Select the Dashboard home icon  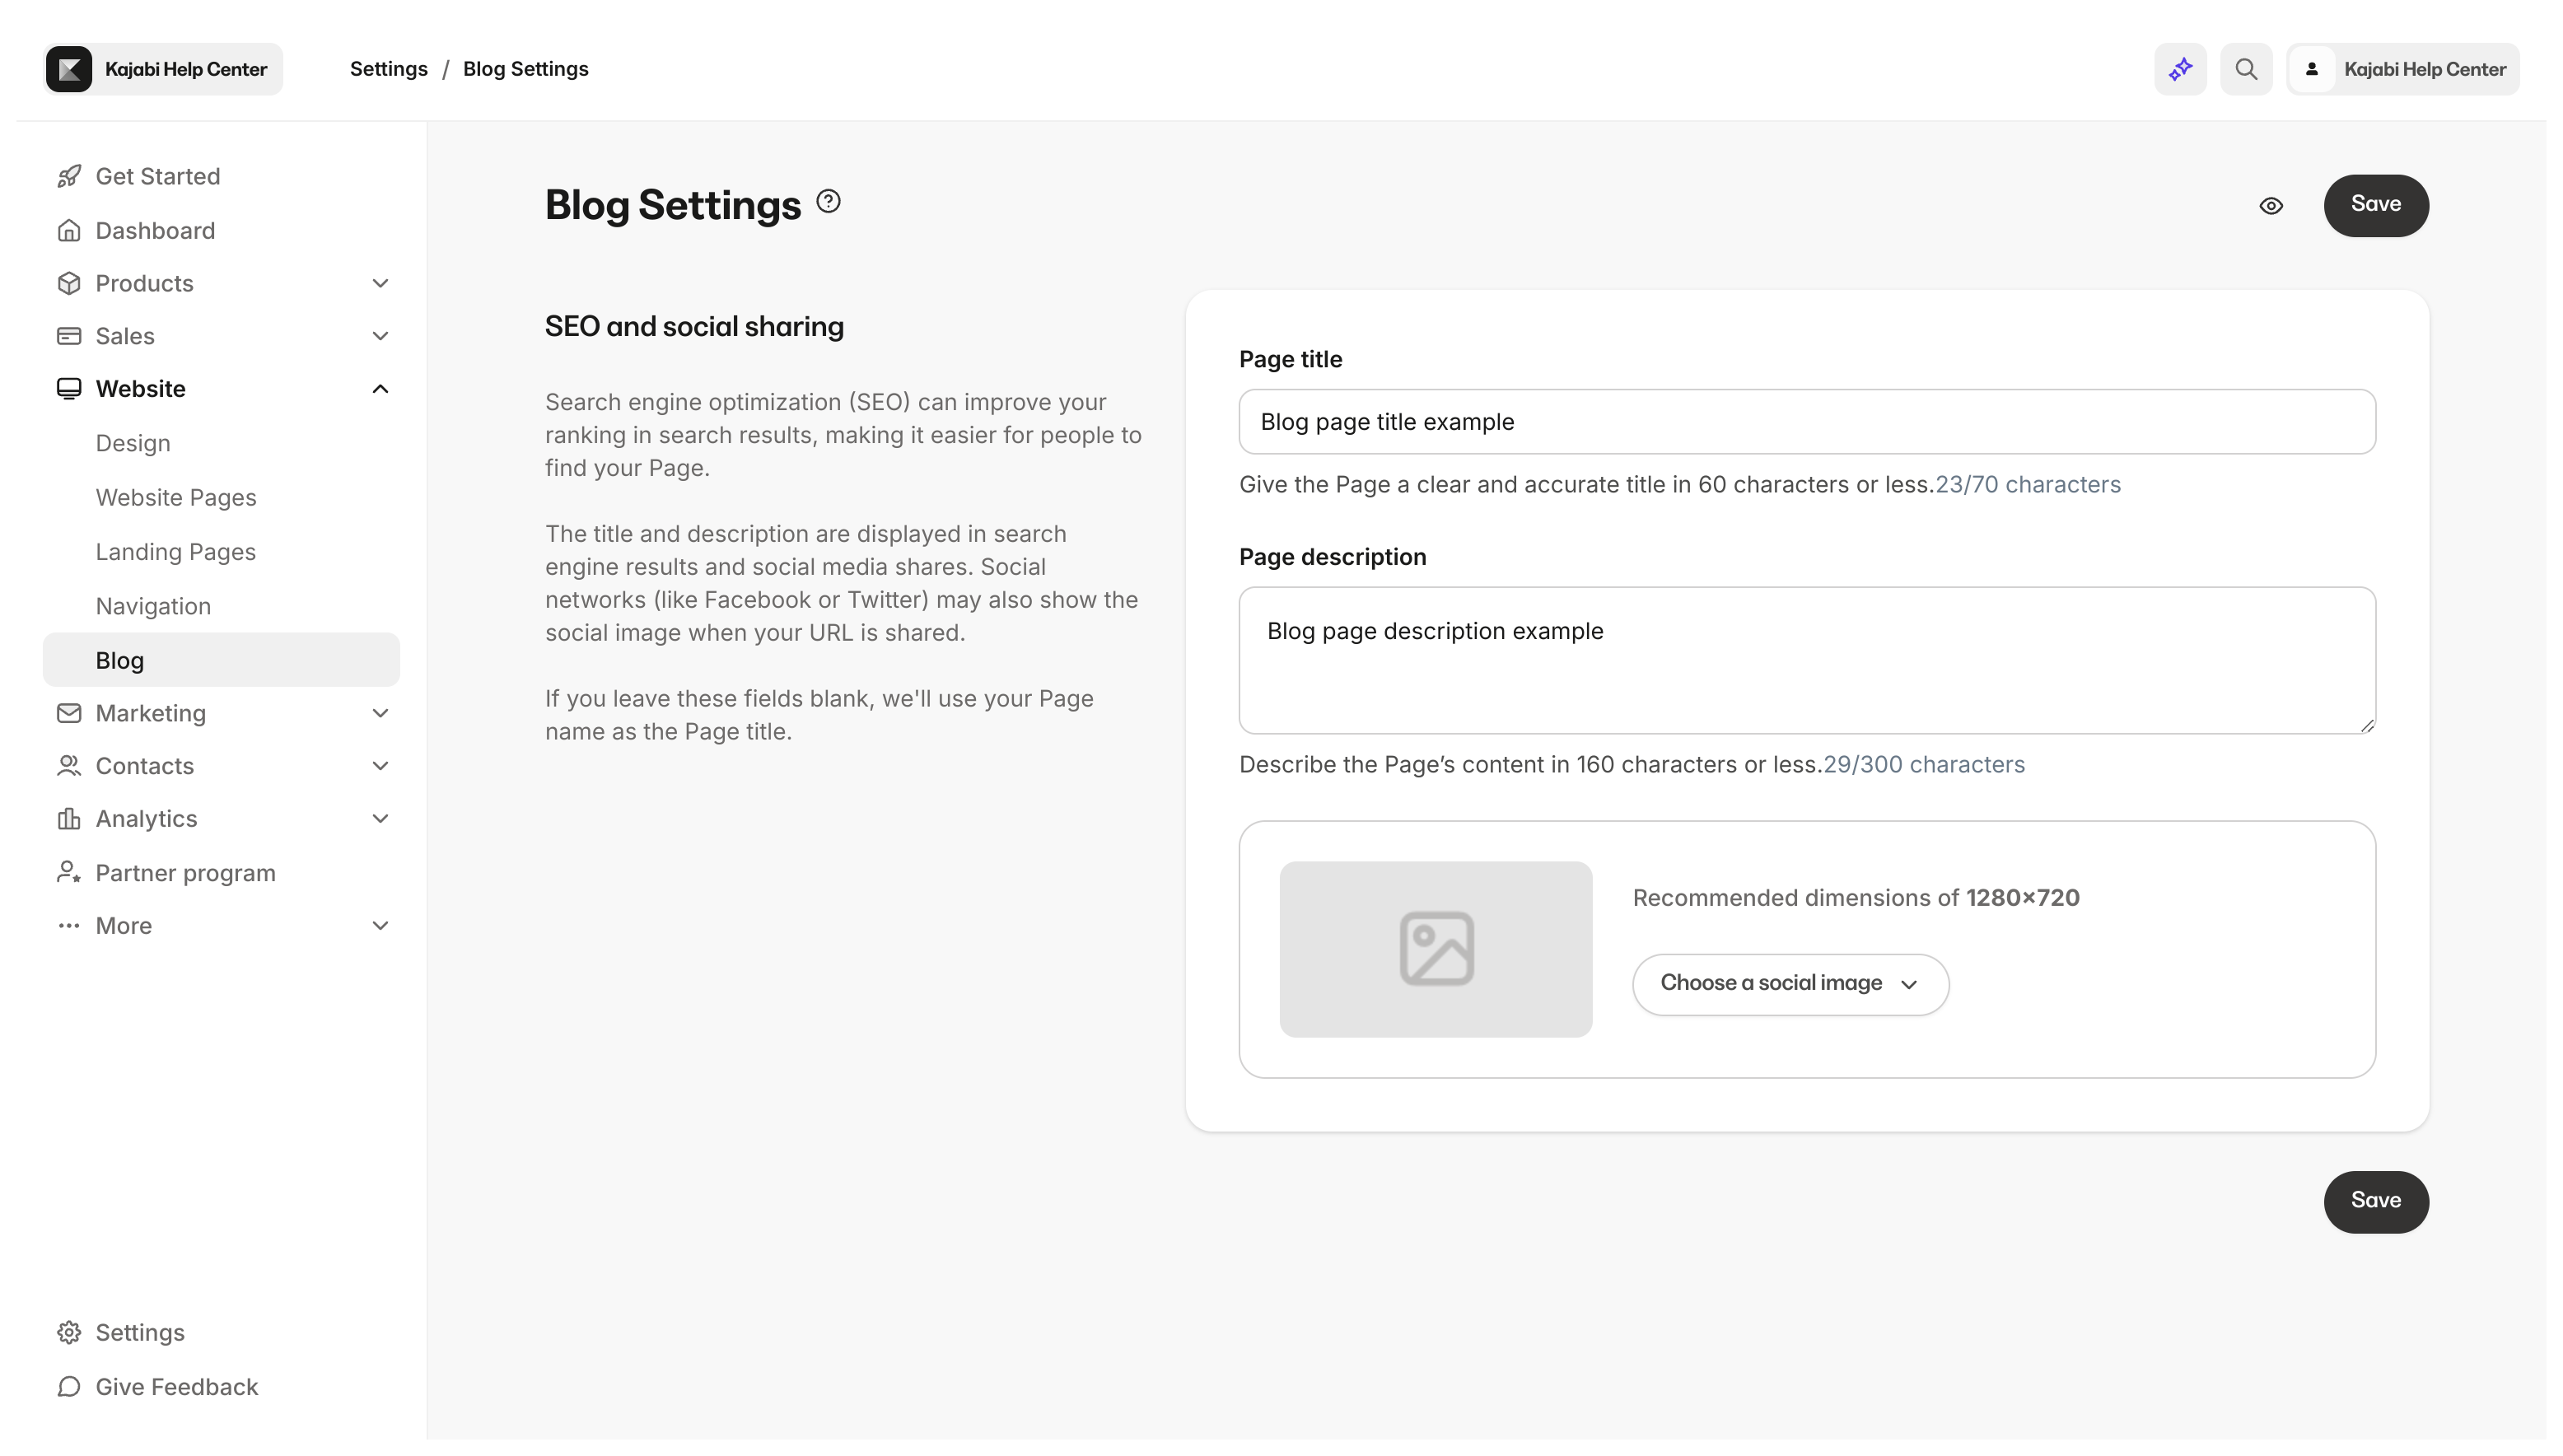pos(69,230)
